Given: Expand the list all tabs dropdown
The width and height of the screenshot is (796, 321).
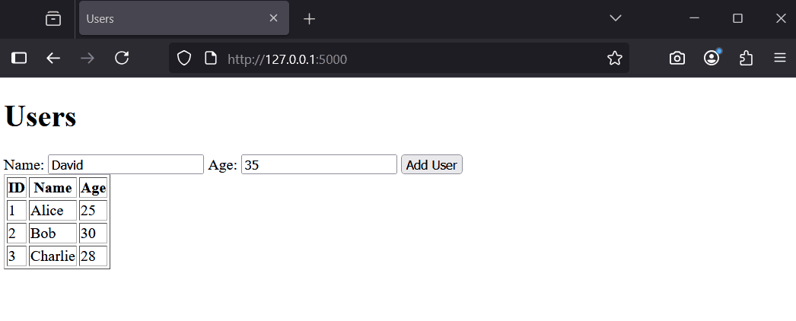Looking at the screenshot, I should click(x=616, y=18).
